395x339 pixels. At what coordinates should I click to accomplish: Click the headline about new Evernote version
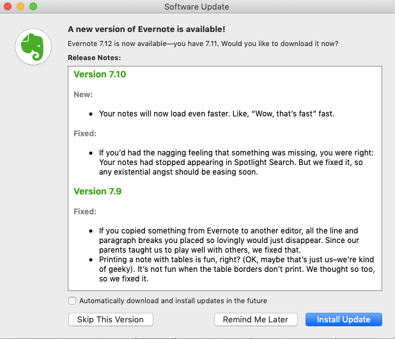tap(146, 29)
